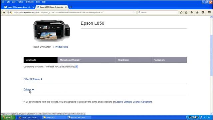Select the Downloads section tab
The height and width of the screenshot is (120, 213).
coord(41,60)
